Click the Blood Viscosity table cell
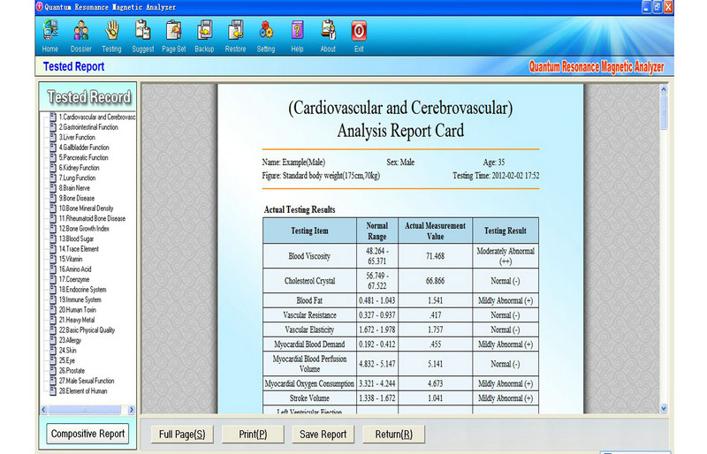Image resolution: width=707 pixels, height=454 pixels. (309, 256)
